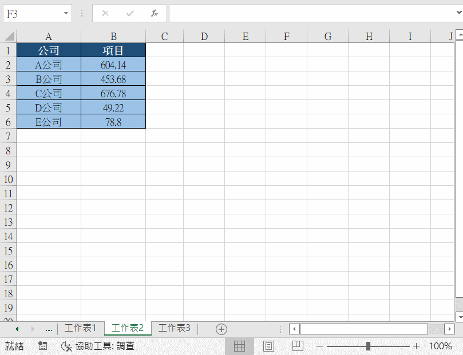Select the cell with value 604.14
The height and width of the screenshot is (355, 463).
(113, 64)
